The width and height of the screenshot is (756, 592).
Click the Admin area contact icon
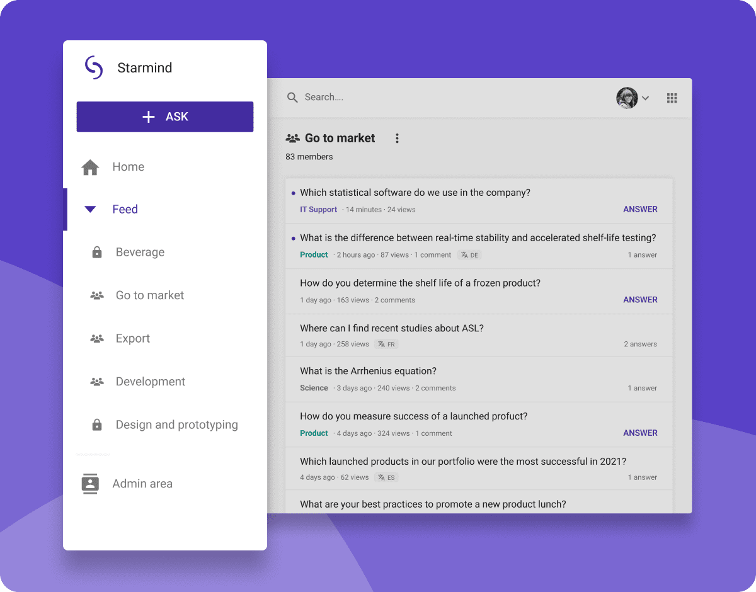tap(91, 484)
